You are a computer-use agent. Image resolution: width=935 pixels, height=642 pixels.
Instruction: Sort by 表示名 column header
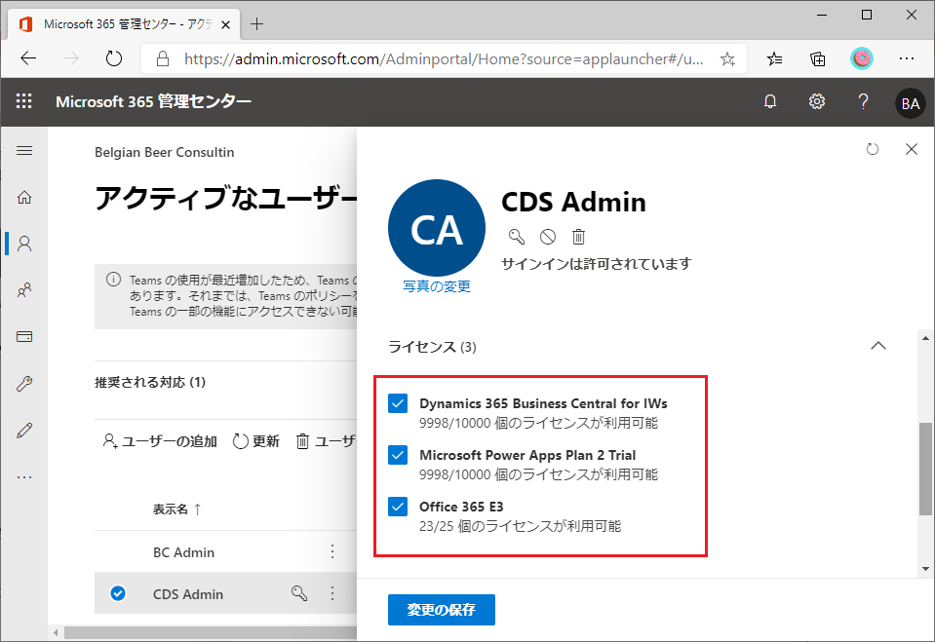(x=177, y=510)
